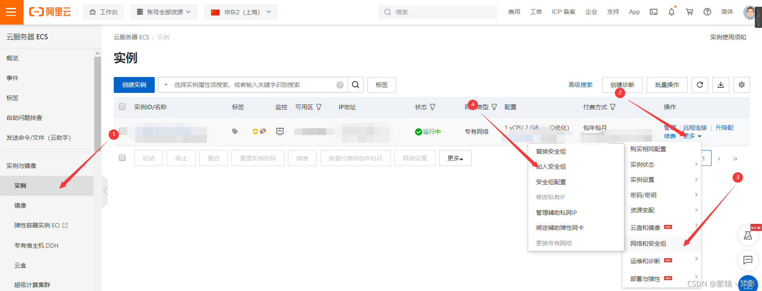Open the user avatar menu
This screenshot has height=291, width=762.
tap(749, 12)
